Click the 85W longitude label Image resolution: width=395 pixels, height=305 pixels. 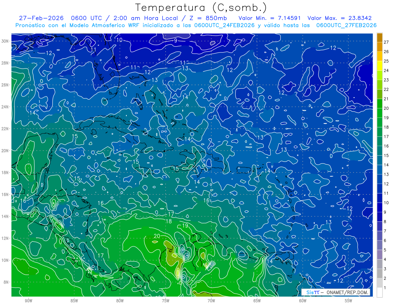coord(74,301)
